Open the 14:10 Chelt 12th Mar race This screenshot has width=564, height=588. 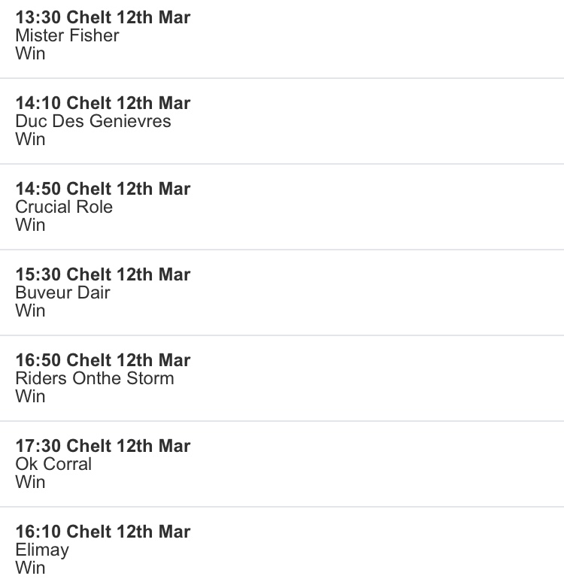point(103,103)
